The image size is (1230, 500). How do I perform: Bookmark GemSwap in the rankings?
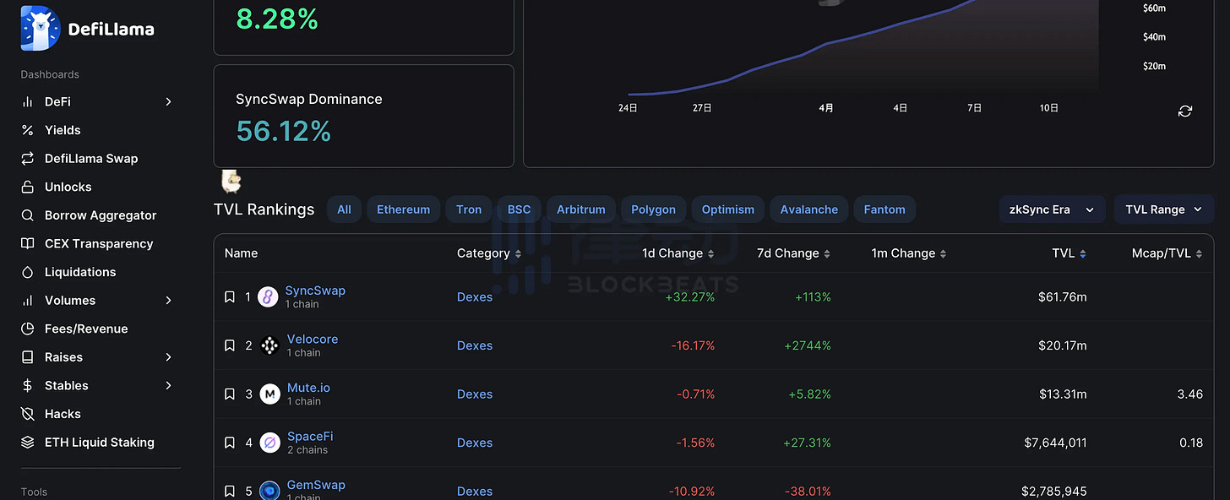pos(229,491)
